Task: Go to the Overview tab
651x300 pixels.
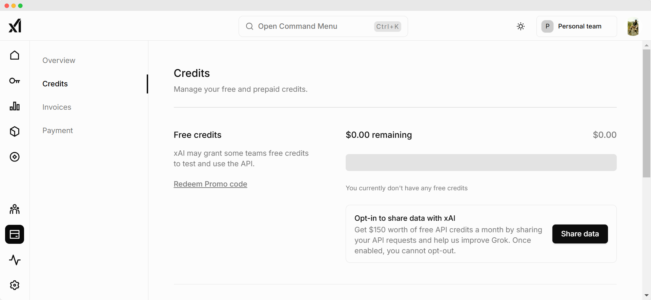Action: pos(59,60)
